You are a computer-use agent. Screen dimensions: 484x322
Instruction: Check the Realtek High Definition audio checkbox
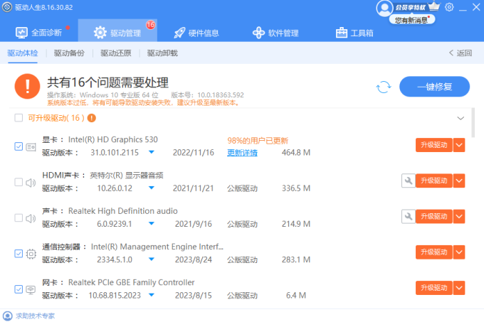[19, 218]
